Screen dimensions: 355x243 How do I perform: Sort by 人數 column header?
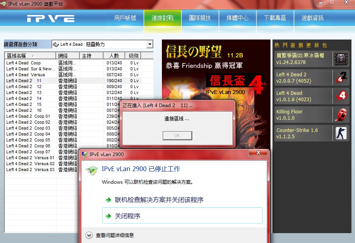point(114,55)
